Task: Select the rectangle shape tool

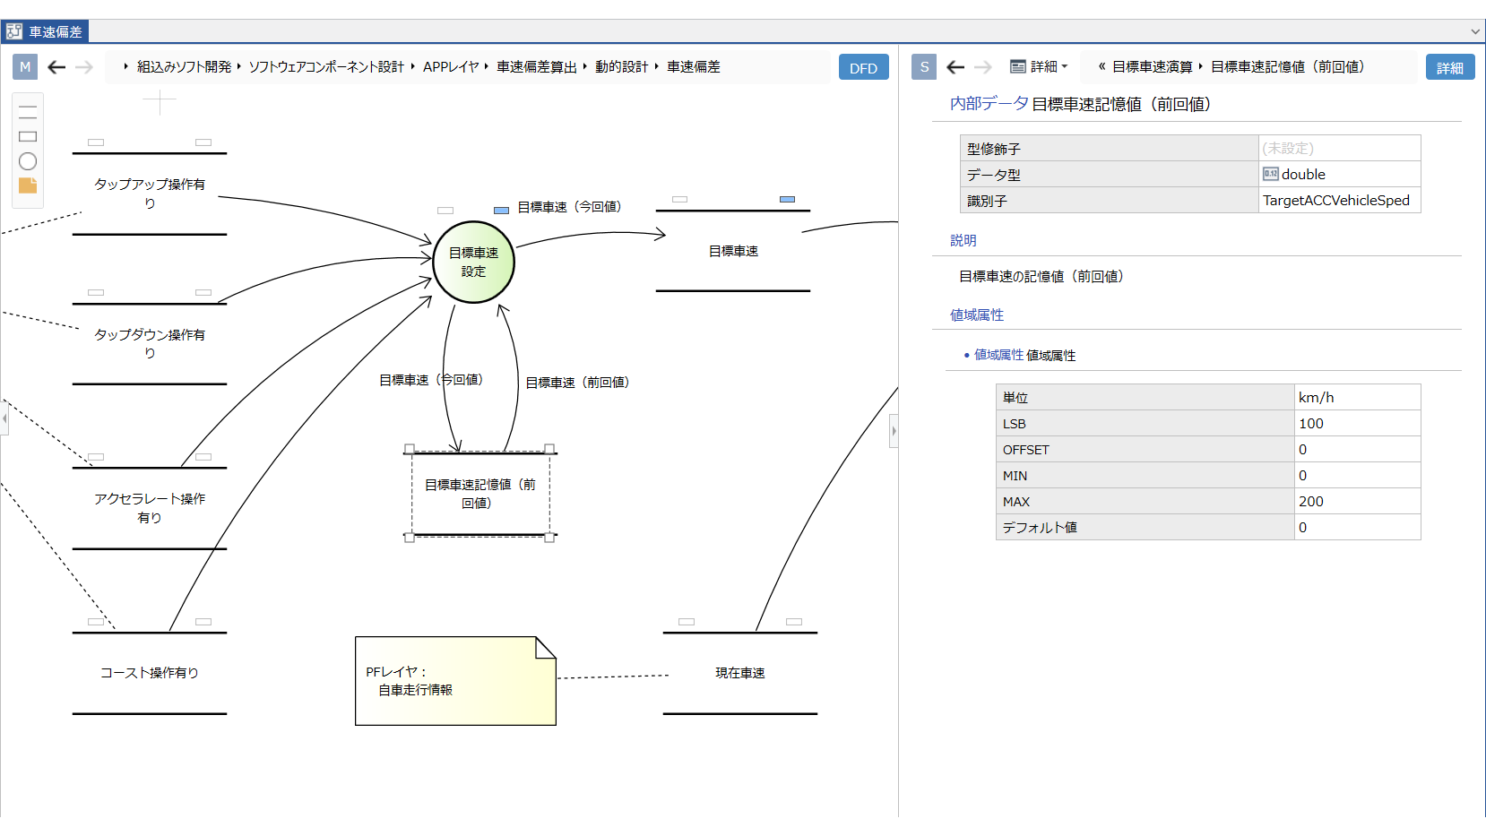Action: click(28, 136)
